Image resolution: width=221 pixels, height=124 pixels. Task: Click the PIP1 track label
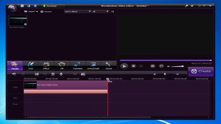pos(15,98)
